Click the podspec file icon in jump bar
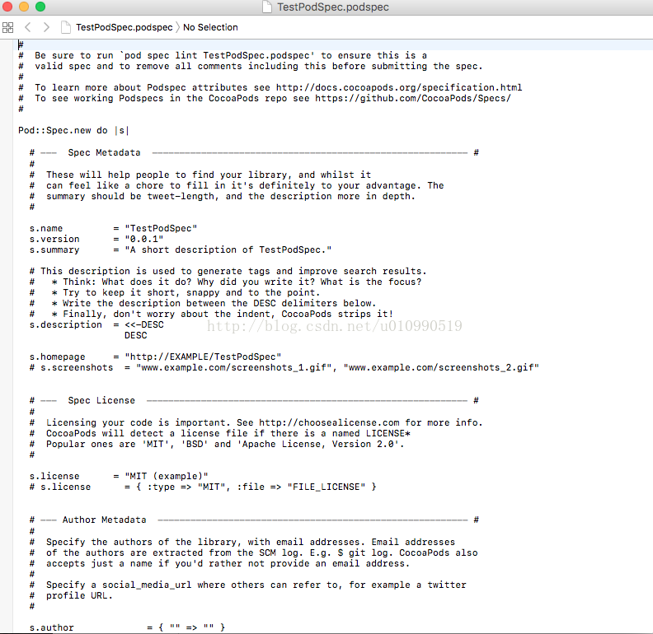 point(65,27)
